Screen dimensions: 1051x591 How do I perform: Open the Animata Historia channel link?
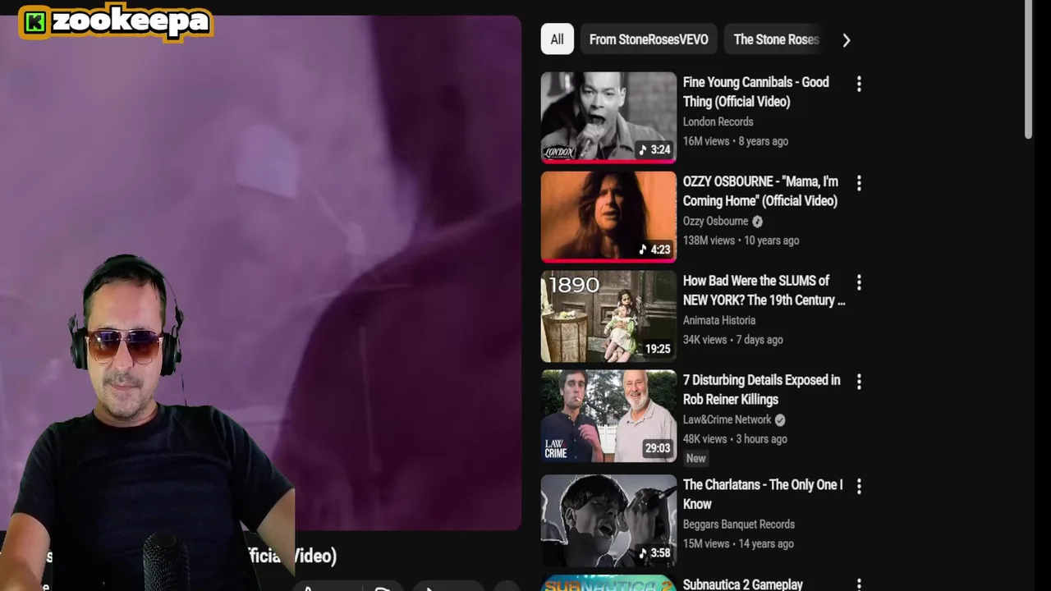(719, 320)
